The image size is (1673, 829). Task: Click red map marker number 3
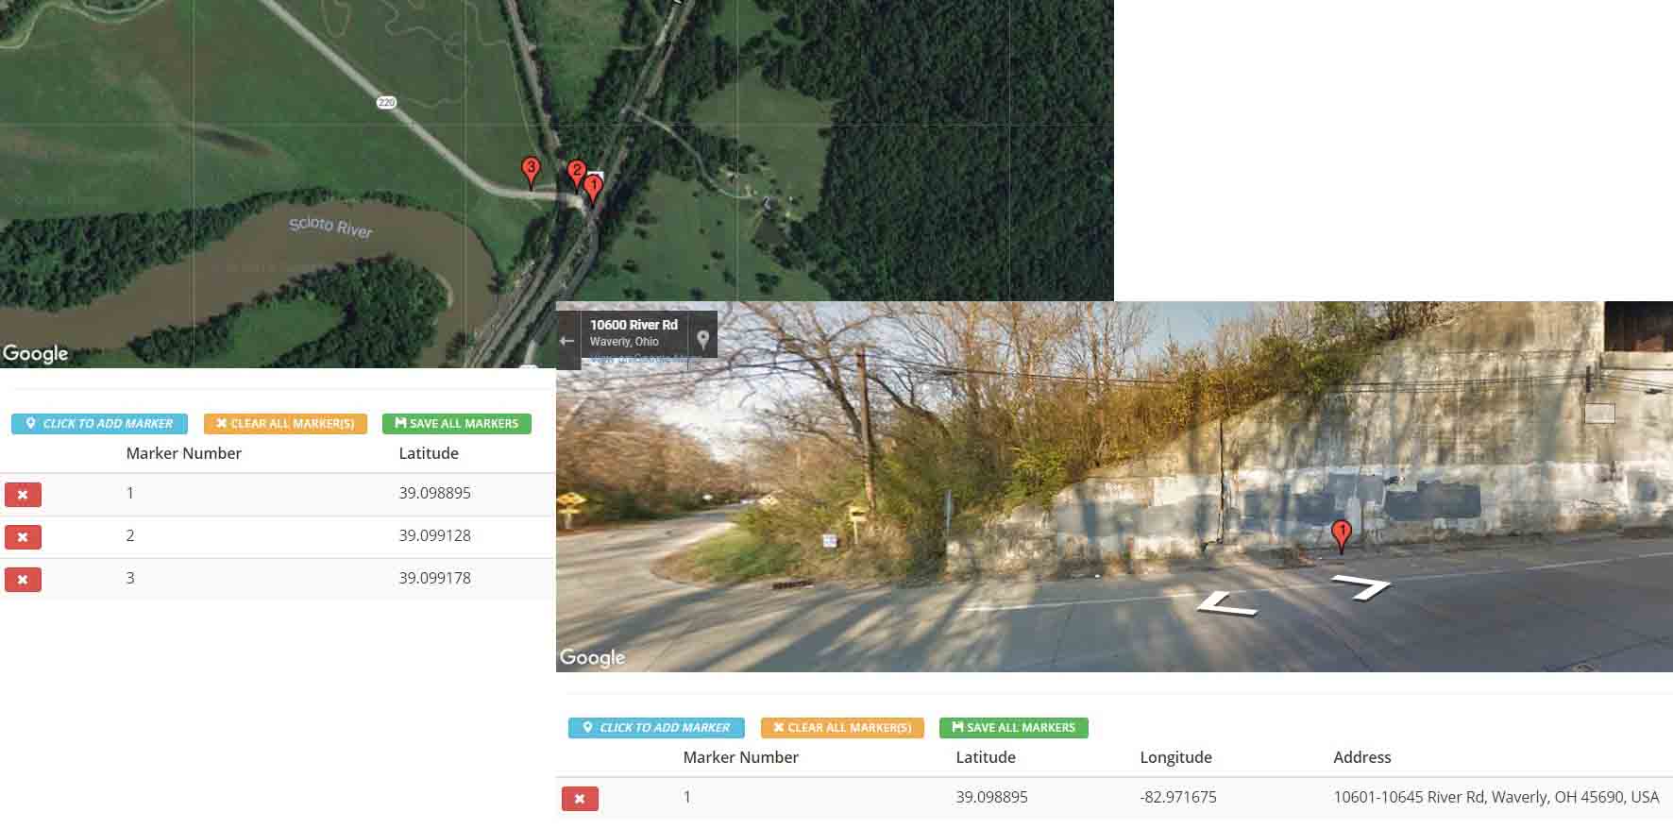531,172
